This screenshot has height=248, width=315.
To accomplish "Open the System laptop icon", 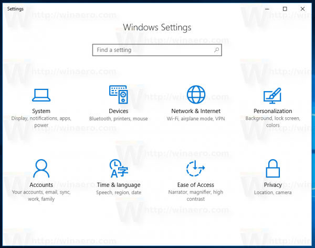I will (x=41, y=95).
